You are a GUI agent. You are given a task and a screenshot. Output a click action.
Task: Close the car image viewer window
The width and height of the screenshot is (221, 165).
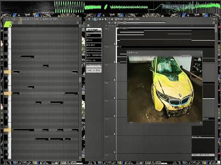[x=201, y=53]
